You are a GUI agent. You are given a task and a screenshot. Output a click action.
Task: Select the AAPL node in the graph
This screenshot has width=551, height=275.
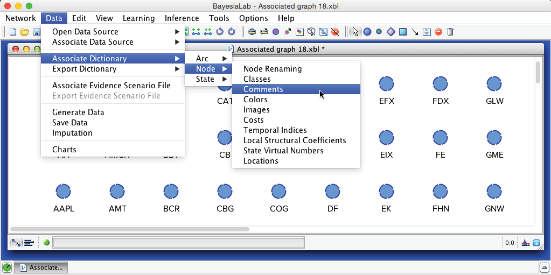(x=64, y=192)
